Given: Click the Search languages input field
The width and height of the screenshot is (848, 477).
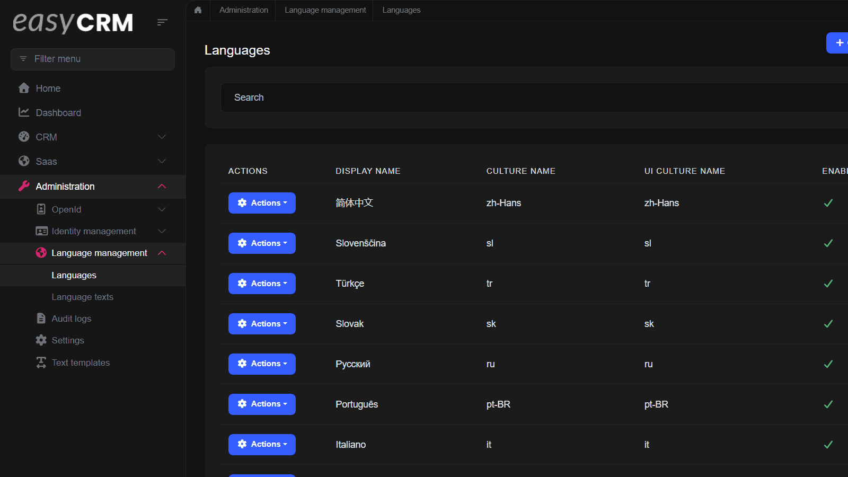Looking at the screenshot, I should pos(534,98).
